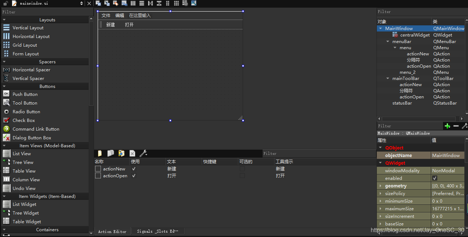Image resolution: width=468 pixels, height=237 pixels.
Task: Click Copy action icon in Action Editor
Action: point(111,153)
